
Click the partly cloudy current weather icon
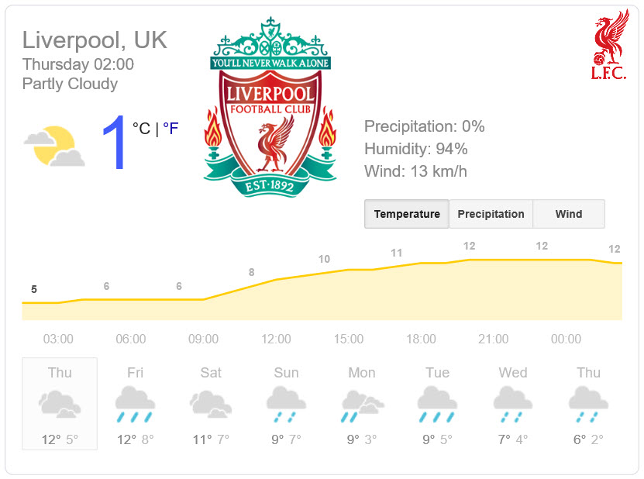[54, 146]
